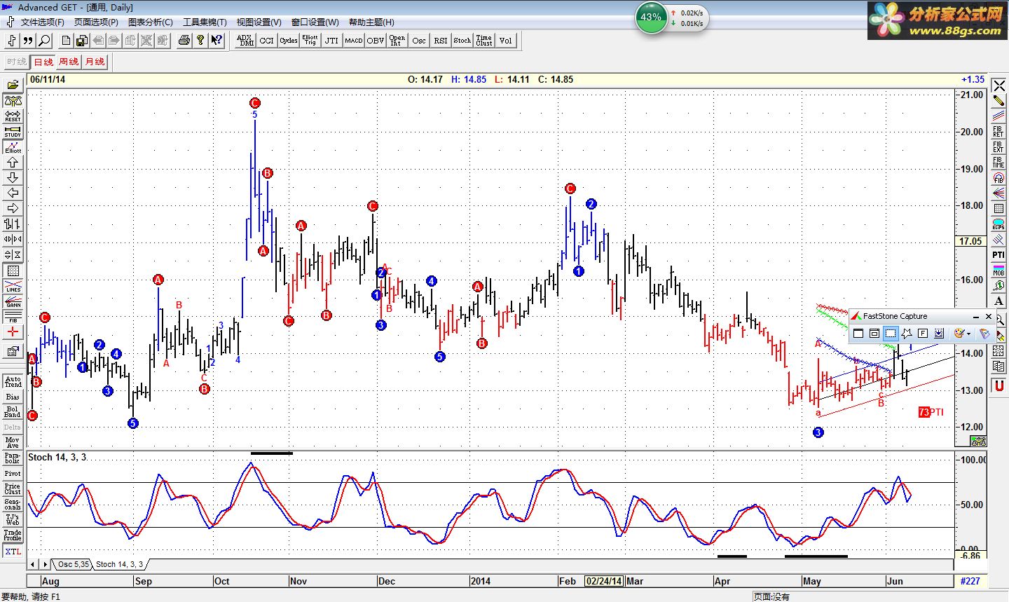Open the 视图设置(V) menu

(259, 22)
